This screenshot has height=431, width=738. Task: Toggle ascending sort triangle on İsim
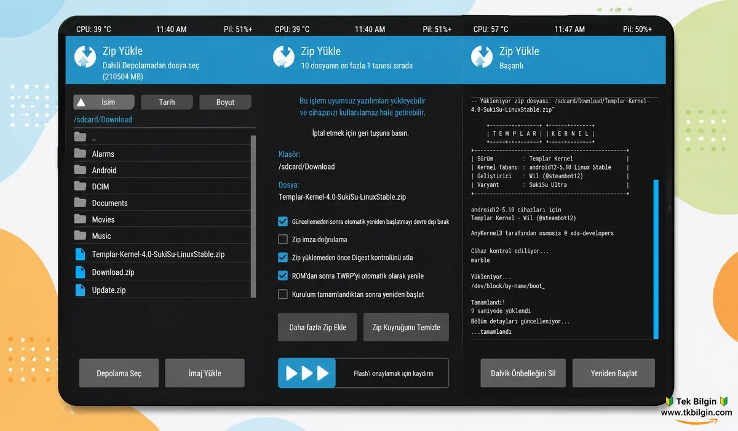[81, 102]
